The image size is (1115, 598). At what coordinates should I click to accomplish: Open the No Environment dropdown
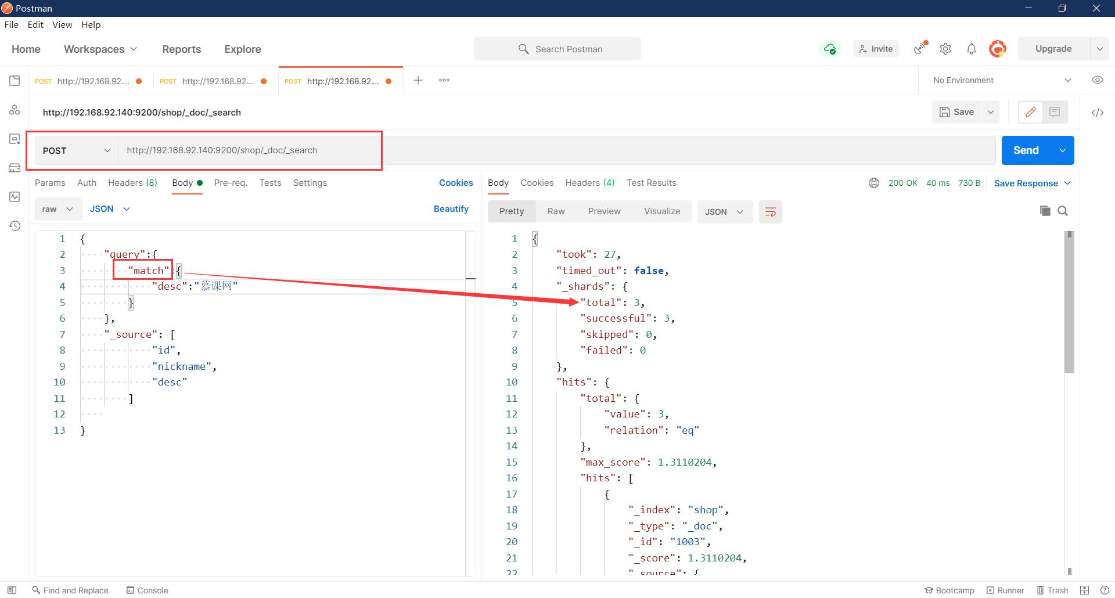[1002, 80]
